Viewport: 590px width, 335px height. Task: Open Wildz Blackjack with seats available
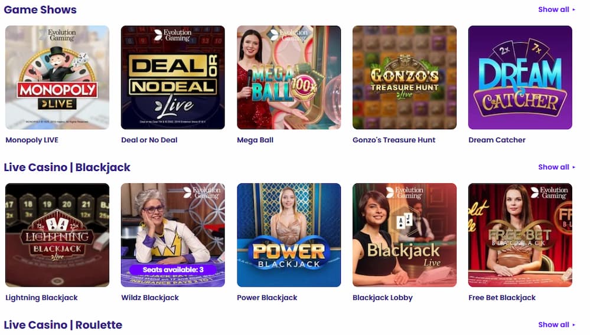pyautogui.click(x=173, y=235)
